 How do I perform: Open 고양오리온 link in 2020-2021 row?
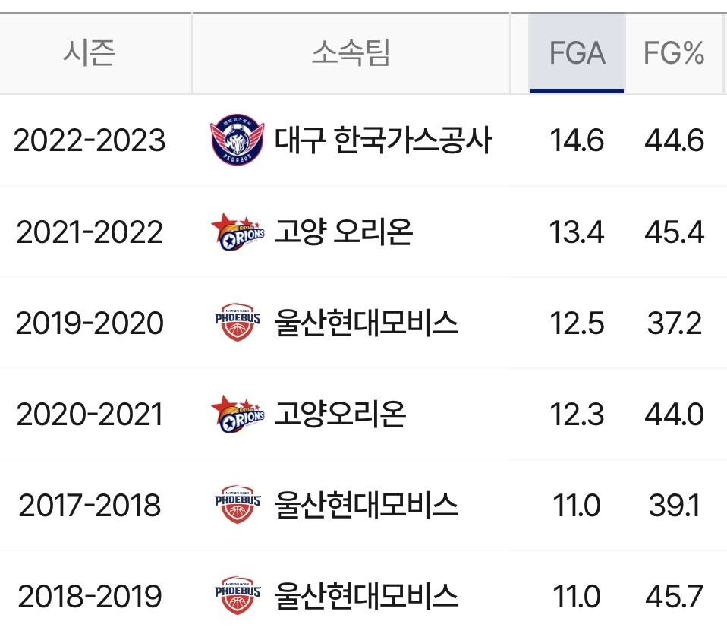[x=340, y=414]
